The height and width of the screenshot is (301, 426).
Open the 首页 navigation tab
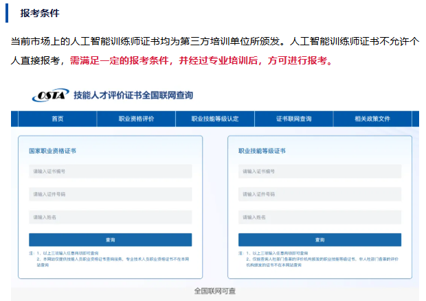click(57, 119)
